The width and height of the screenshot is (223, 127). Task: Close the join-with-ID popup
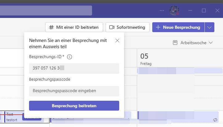[x=117, y=40]
